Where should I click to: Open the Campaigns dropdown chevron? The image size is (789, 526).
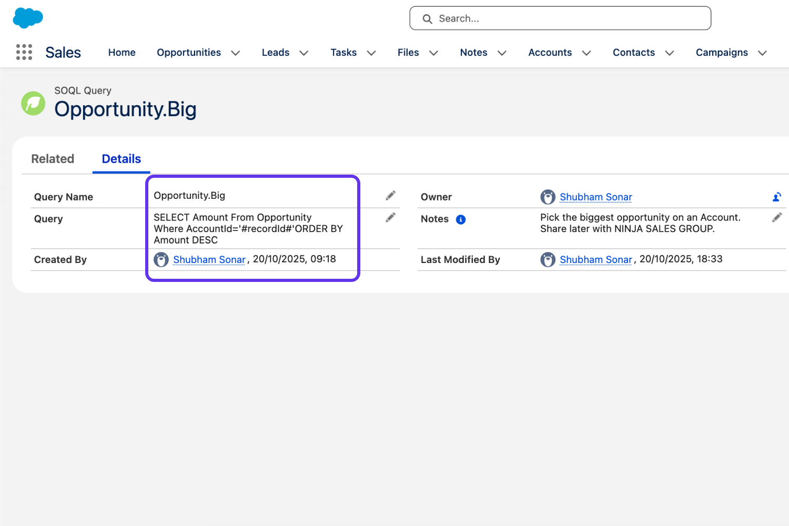click(x=762, y=53)
